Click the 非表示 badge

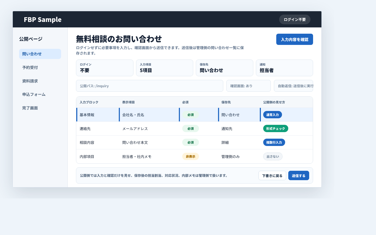coord(190,156)
